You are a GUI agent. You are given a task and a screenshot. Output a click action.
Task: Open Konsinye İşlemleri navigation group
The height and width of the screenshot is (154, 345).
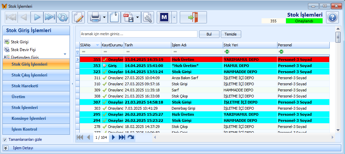click(x=36, y=118)
